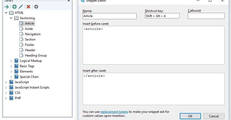Collapse the Sectioning folder
Viewport: 231px width, 120px height.
[x=11, y=18]
